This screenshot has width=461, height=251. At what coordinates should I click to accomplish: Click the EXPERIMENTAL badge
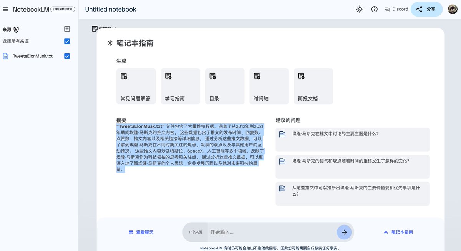[x=63, y=9]
